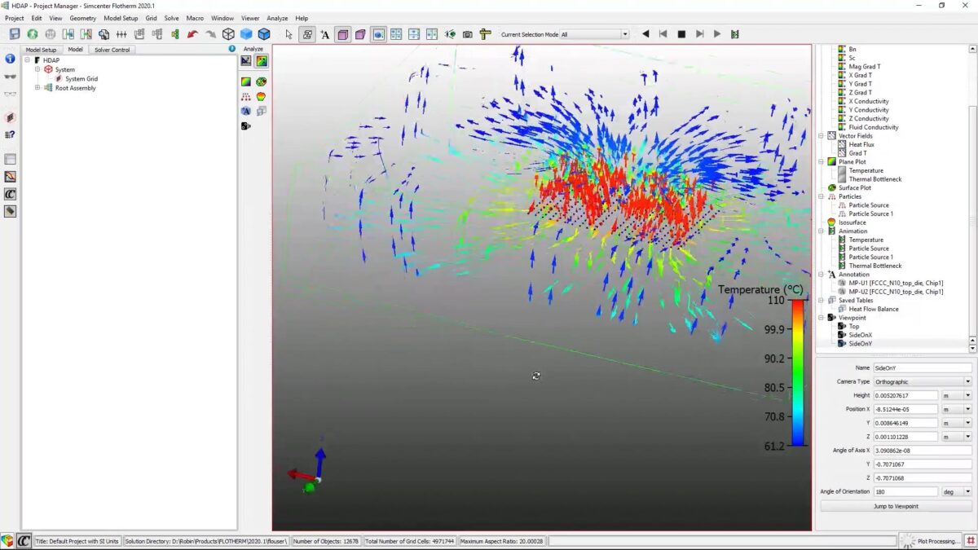Play the animation forward

pos(717,34)
